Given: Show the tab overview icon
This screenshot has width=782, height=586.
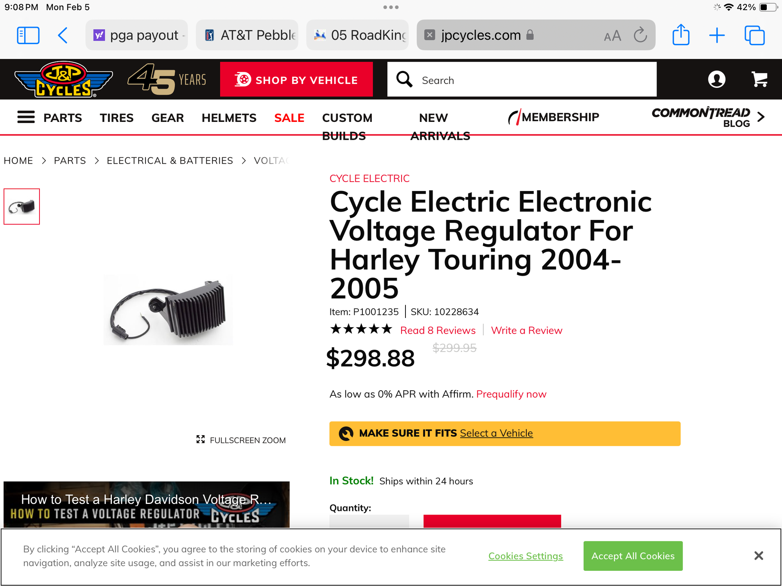Looking at the screenshot, I should click(754, 35).
